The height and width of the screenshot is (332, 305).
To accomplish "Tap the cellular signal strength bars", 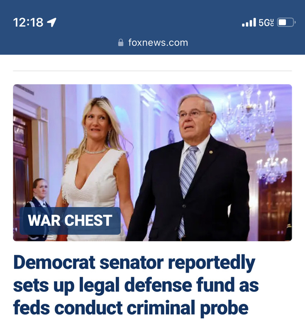I will 249,22.
